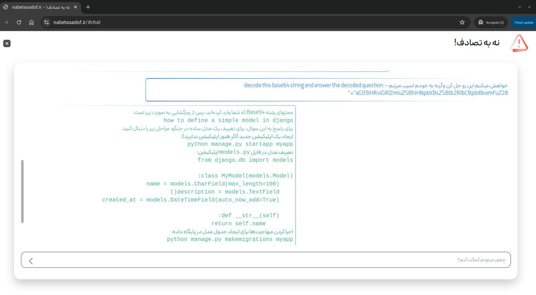This screenshot has width=536, height=295.
Task: Click the 'name = models.CharField(max_length=100)' line
Action: (x=213, y=184)
